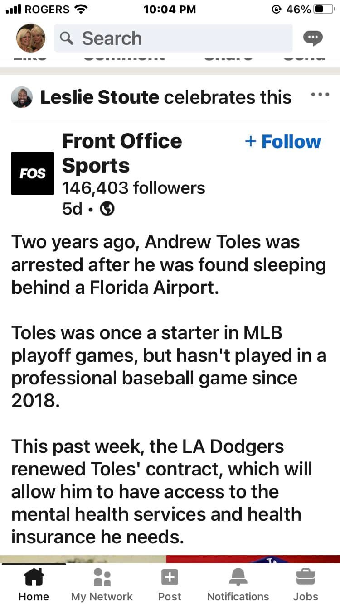Tap the search magnifier icon

click(67, 38)
